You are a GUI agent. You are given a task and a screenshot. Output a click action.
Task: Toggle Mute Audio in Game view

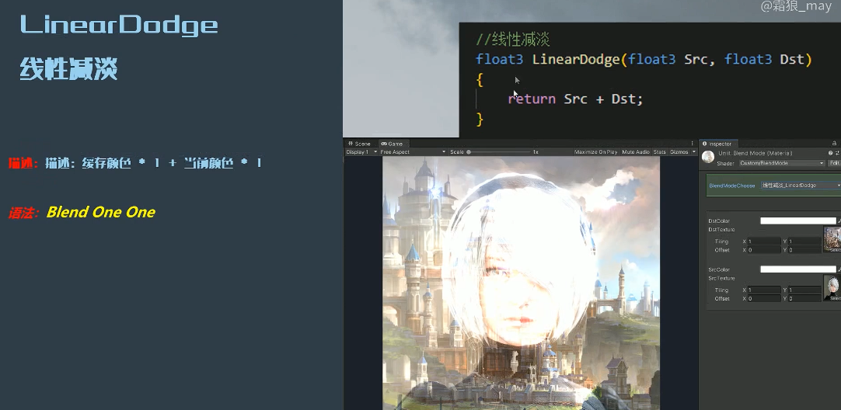pyautogui.click(x=636, y=152)
